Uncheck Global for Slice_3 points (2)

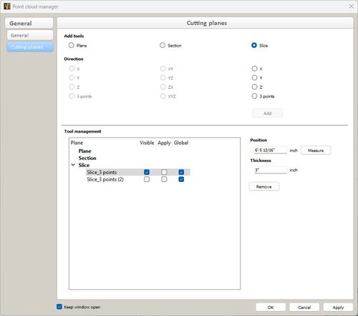(181, 179)
